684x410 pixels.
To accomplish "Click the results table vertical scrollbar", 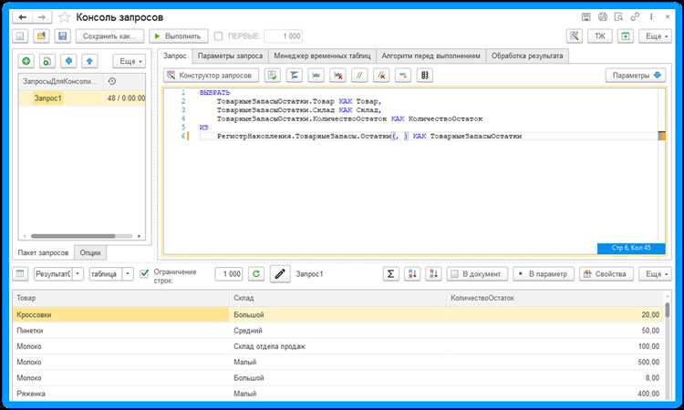I will pos(667,346).
